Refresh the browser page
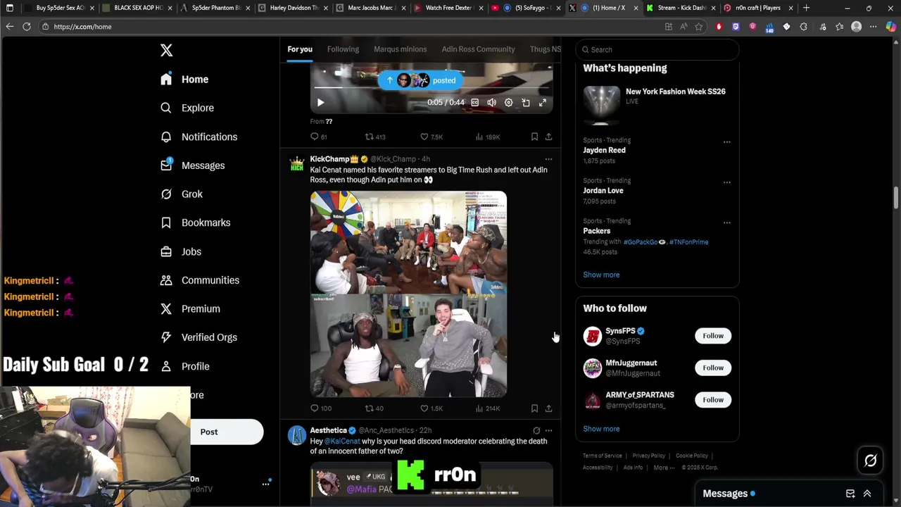The height and width of the screenshot is (507, 901). coord(27,27)
